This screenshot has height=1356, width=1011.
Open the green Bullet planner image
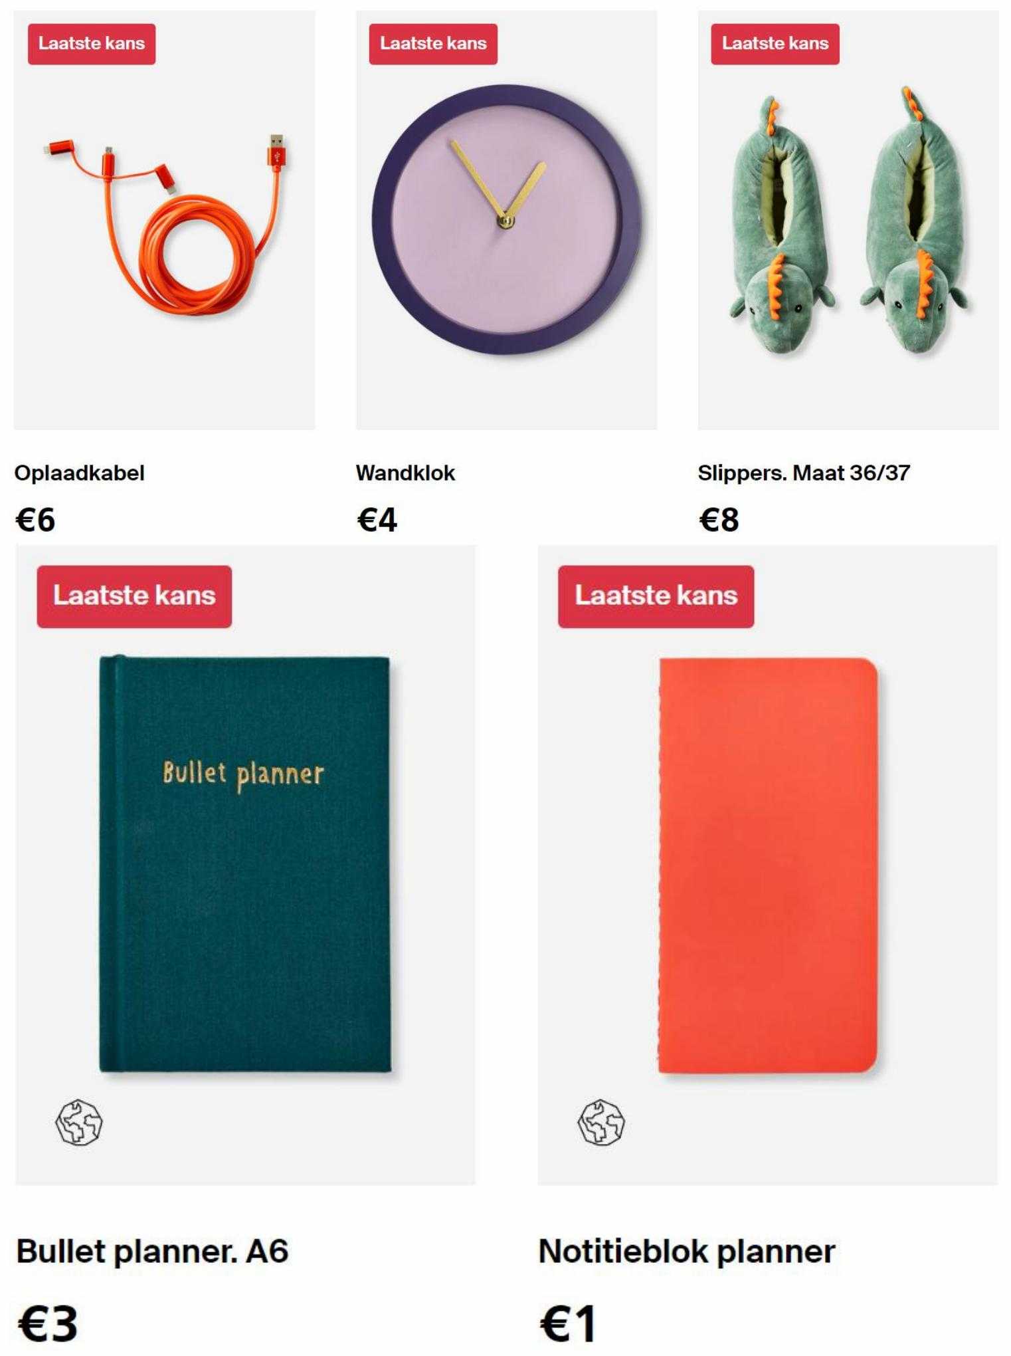(x=245, y=865)
